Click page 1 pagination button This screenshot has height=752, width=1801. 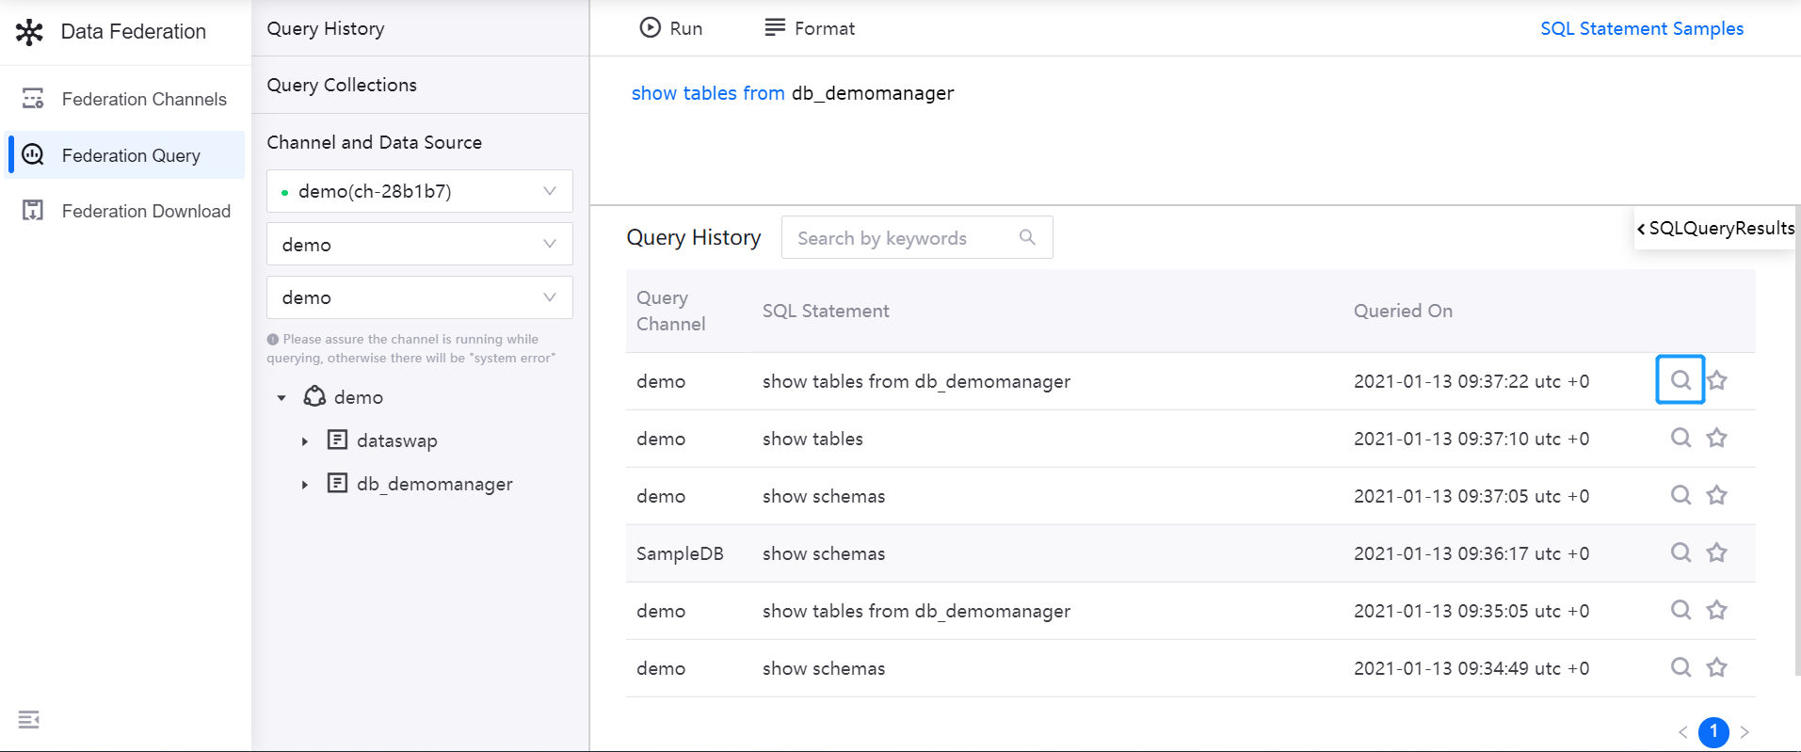1713,731
